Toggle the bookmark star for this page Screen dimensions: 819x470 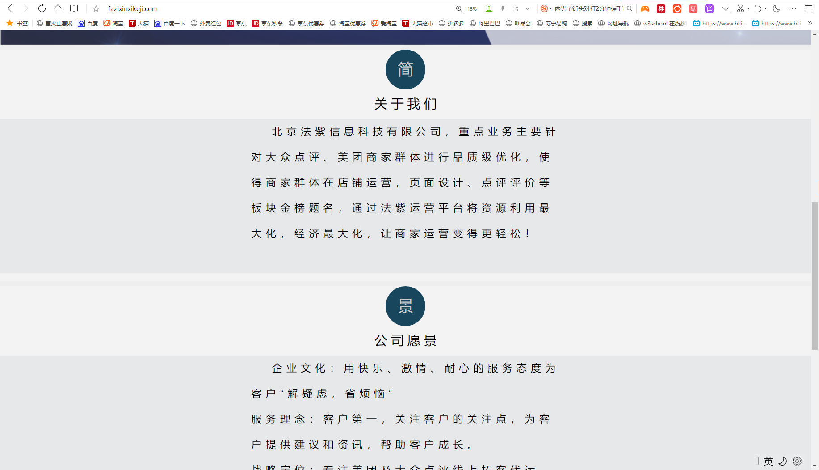96,8
